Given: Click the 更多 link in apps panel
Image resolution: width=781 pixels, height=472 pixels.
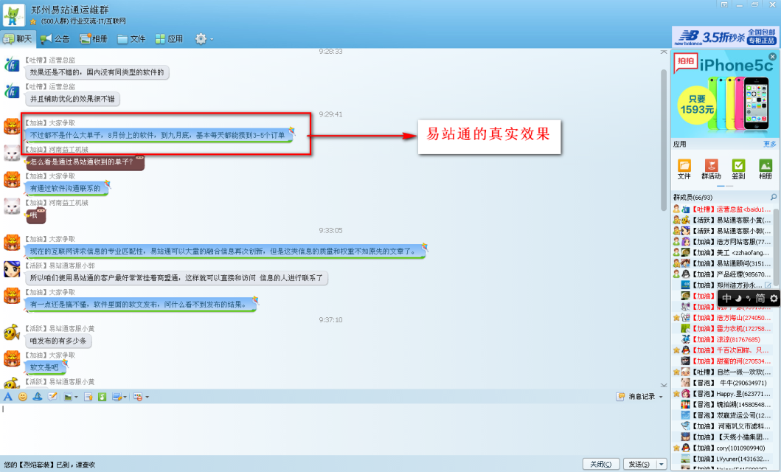Looking at the screenshot, I should (x=769, y=144).
